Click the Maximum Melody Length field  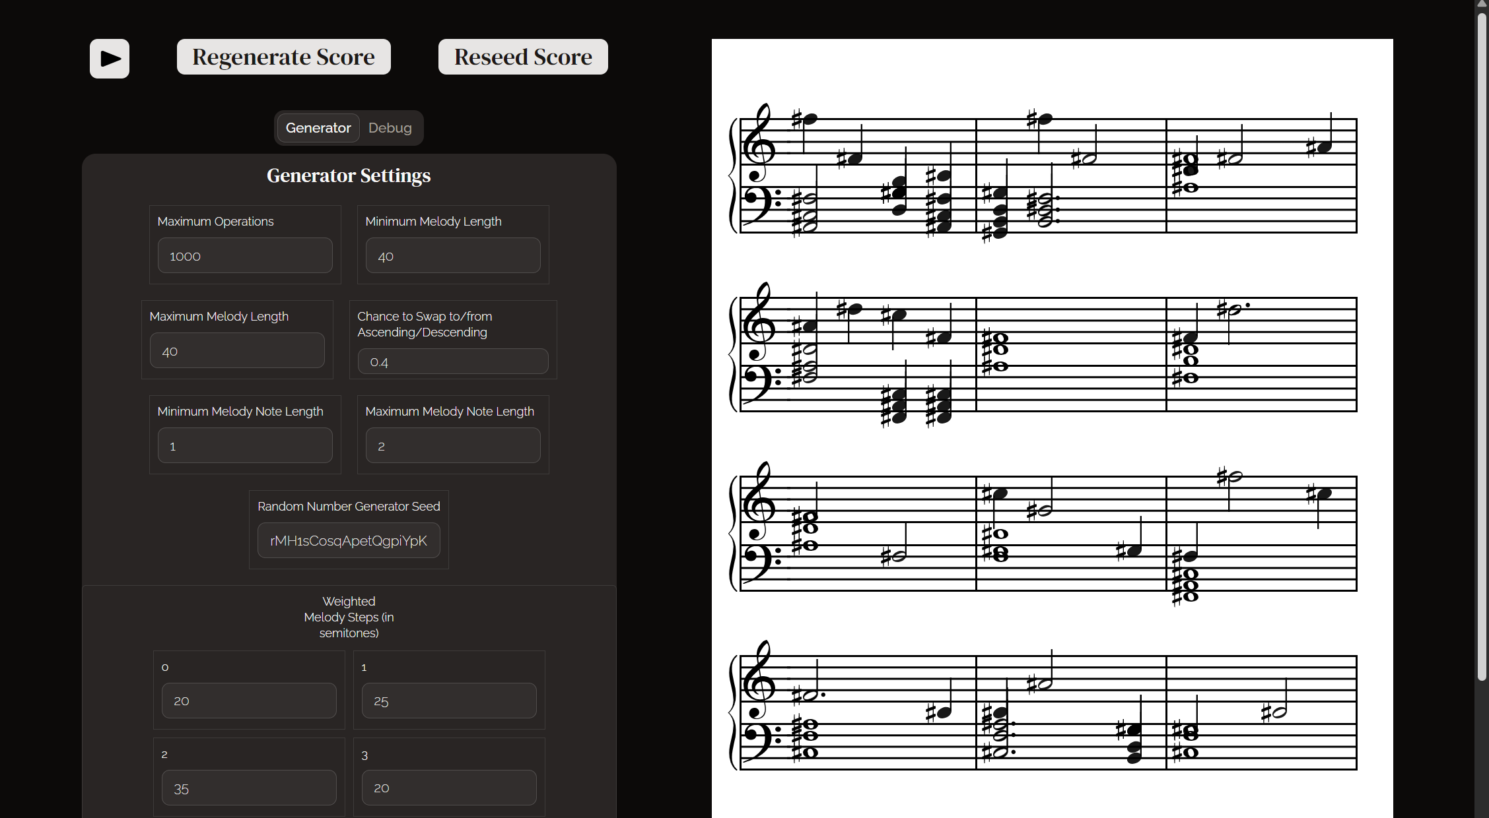tap(237, 351)
